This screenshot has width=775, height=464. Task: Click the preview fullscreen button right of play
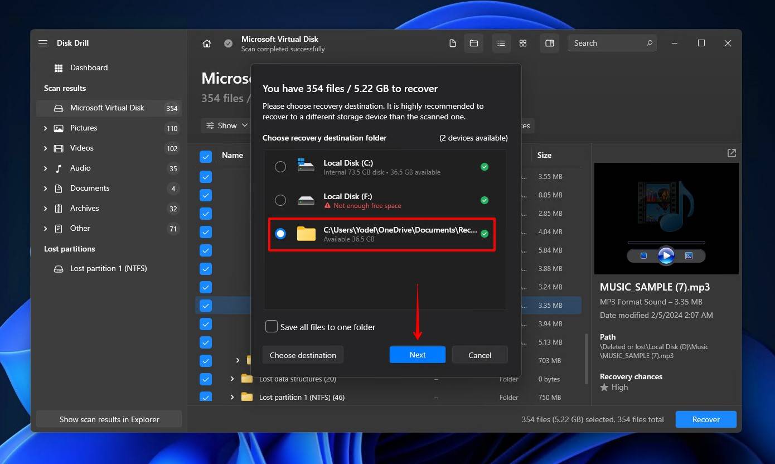[x=689, y=256]
